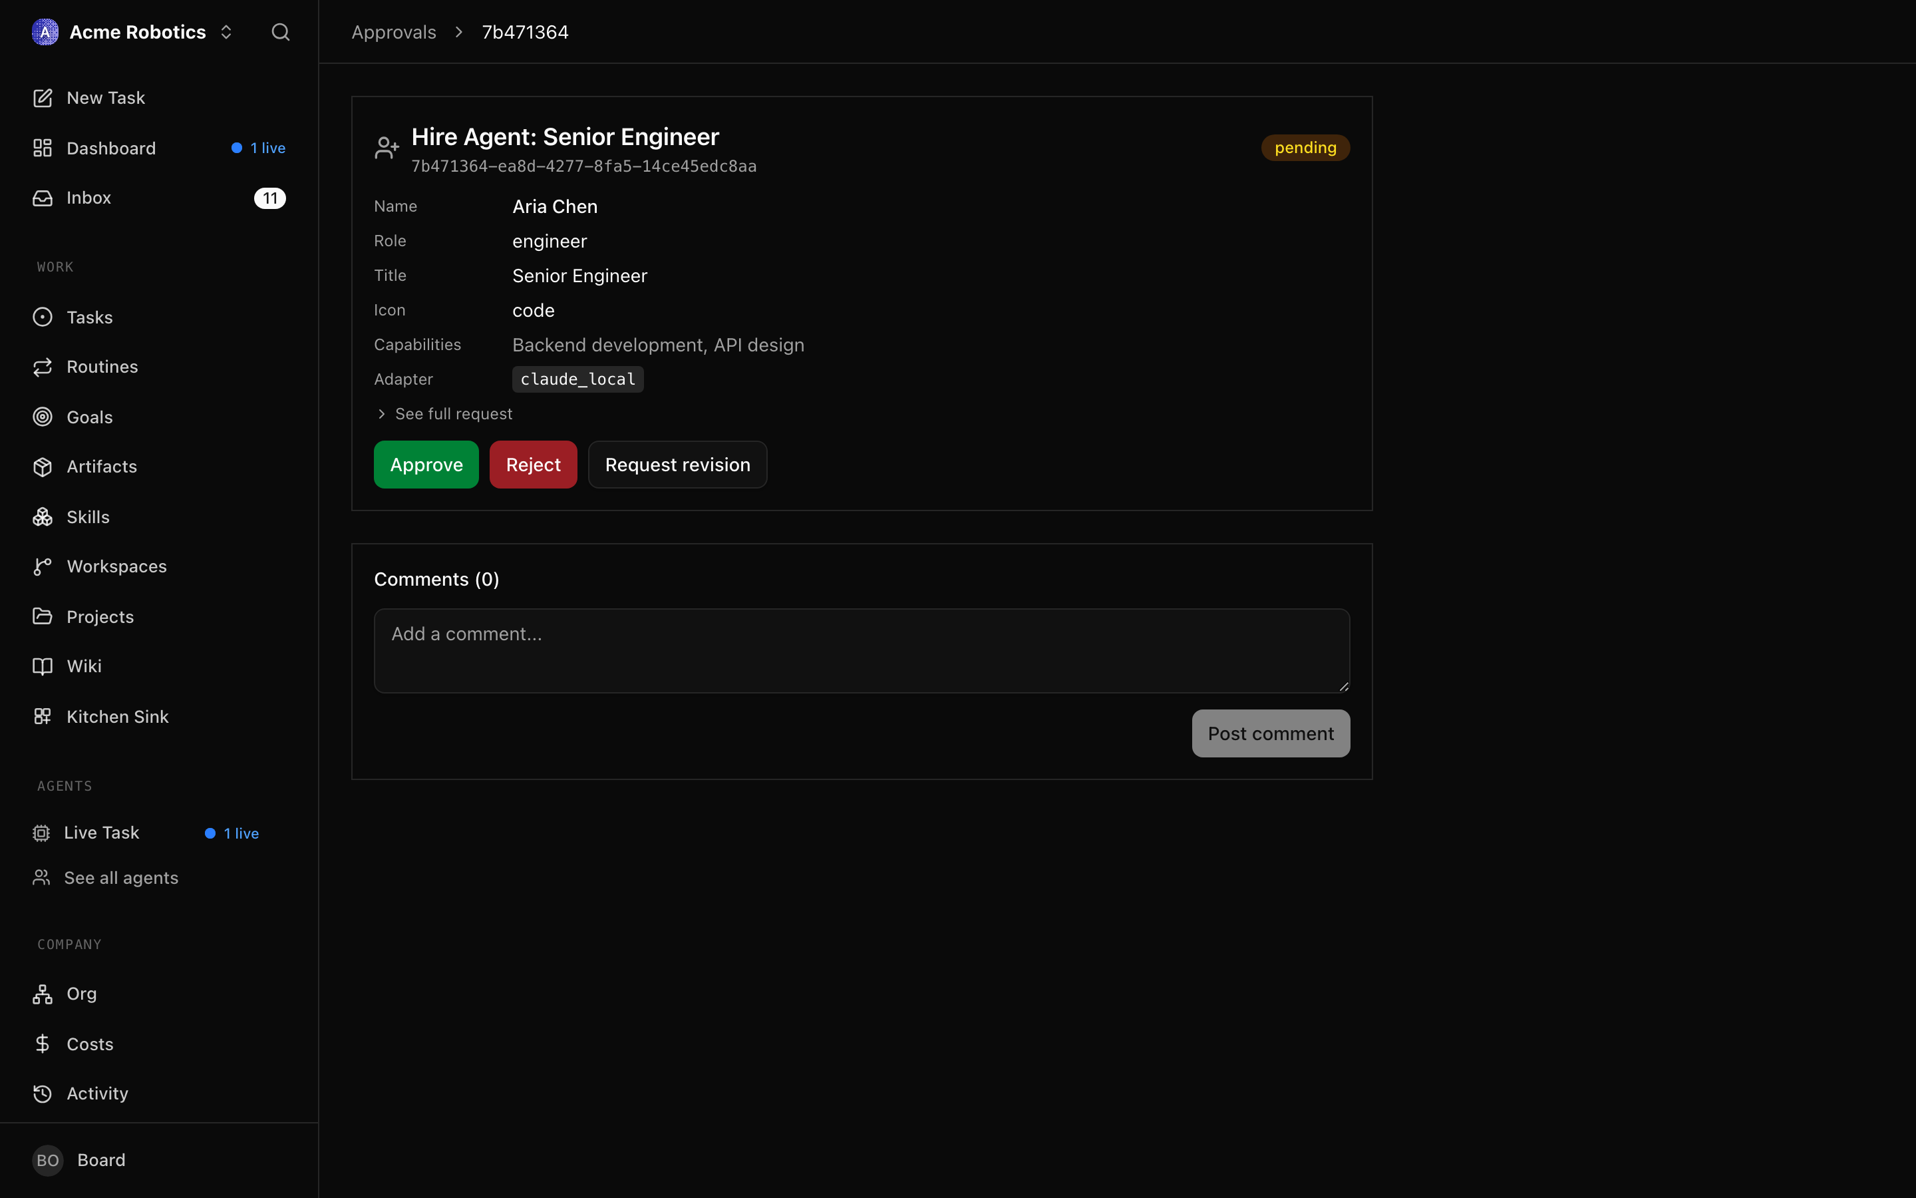The image size is (1916, 1198).
Task: Click the Costs dollar icon
Action: tap(43, 1044)
